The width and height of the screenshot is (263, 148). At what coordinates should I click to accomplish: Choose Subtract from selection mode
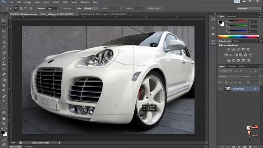pos(26,8)
